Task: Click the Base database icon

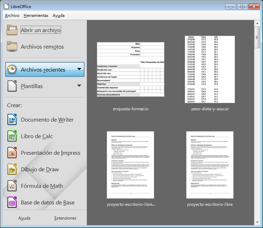Action: point(12,202)
